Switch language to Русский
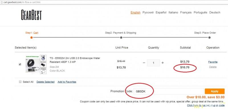228x111 pixels. click(148, 13)
